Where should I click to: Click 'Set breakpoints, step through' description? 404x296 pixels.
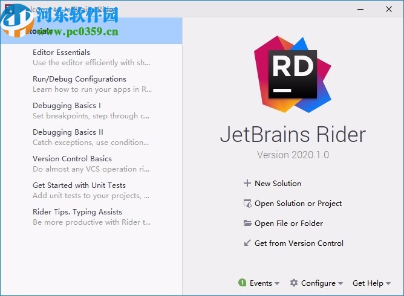pos(91,116)
